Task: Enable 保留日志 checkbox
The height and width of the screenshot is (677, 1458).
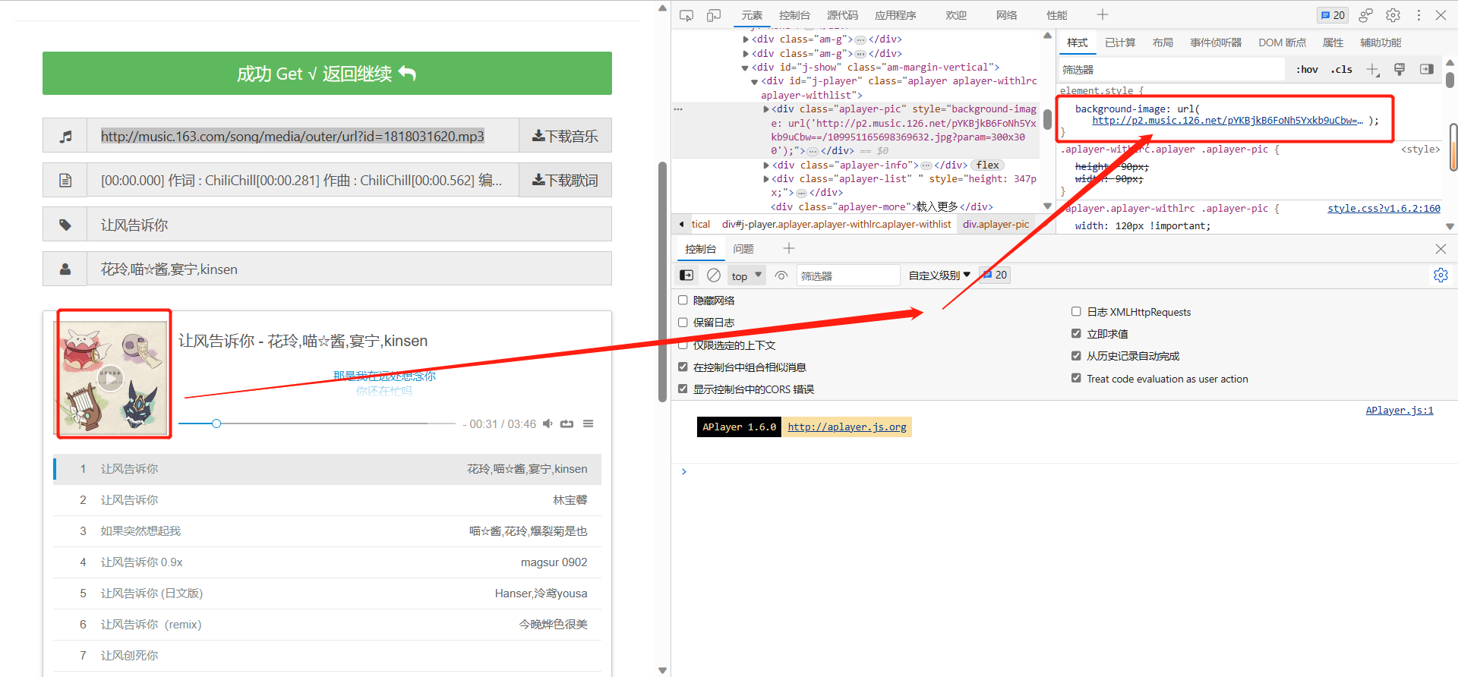Action: [x=683, y=323]
